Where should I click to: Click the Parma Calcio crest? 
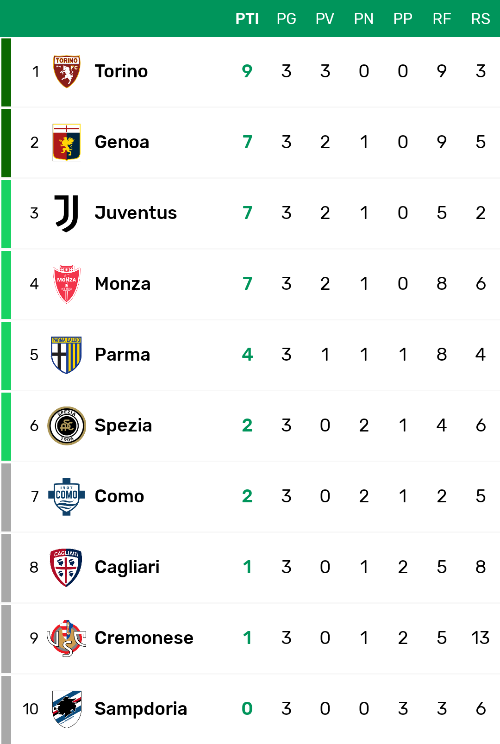pyautogui.click(x=66, y=355)
